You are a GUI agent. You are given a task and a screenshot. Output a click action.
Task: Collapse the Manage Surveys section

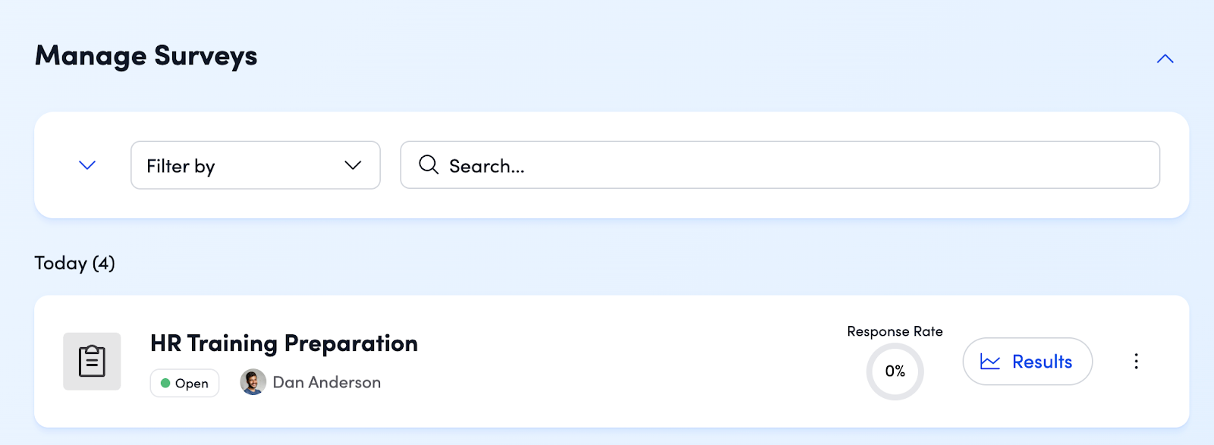[1165, 59]
